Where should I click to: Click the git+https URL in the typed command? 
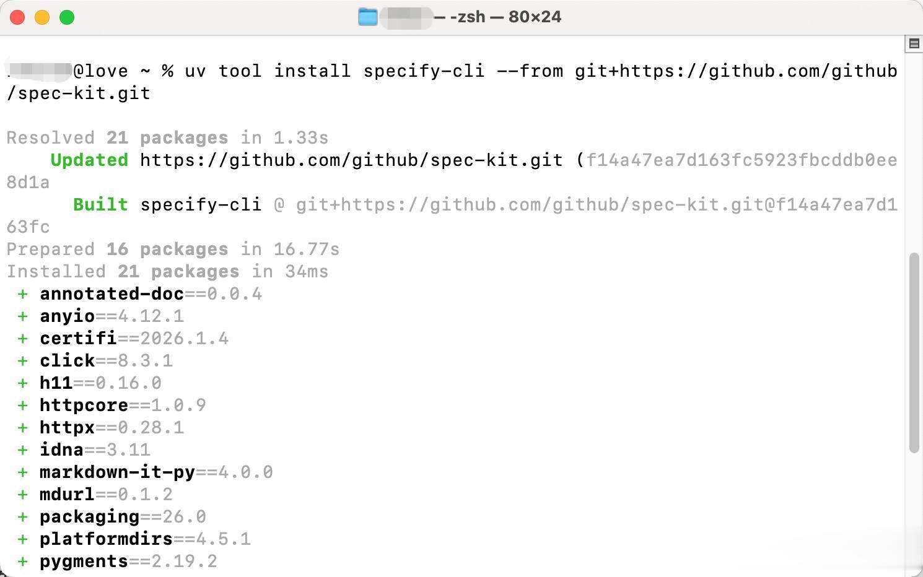click(735, 71)
